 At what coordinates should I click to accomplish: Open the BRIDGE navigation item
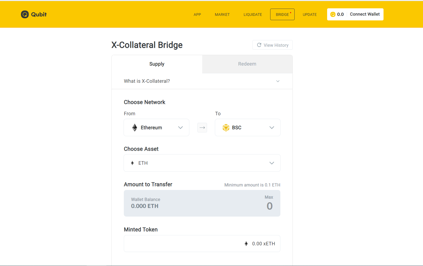point(282,15)
